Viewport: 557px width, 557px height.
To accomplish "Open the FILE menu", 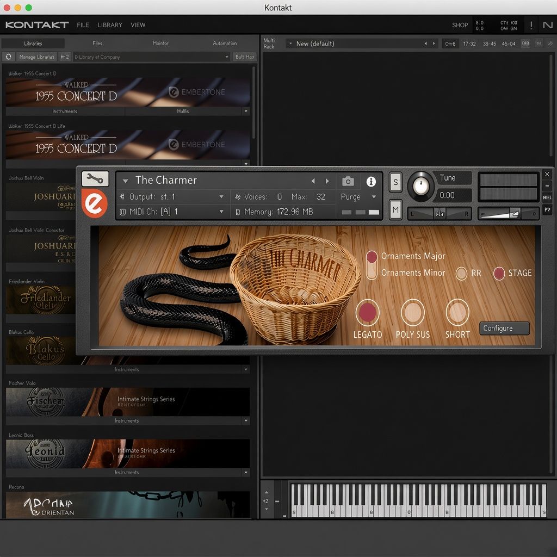I will (x=83, y=25).
